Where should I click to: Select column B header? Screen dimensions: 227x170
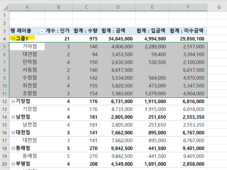[59, 7]
